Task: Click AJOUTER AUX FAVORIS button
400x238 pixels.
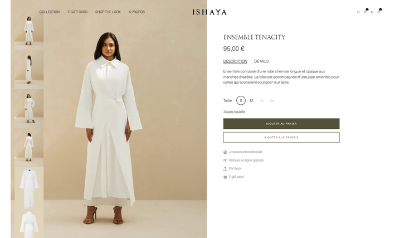Action: 281,137
